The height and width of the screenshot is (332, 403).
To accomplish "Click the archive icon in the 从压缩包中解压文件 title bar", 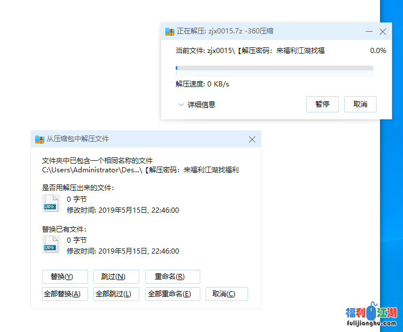I will tap(40, 139).
